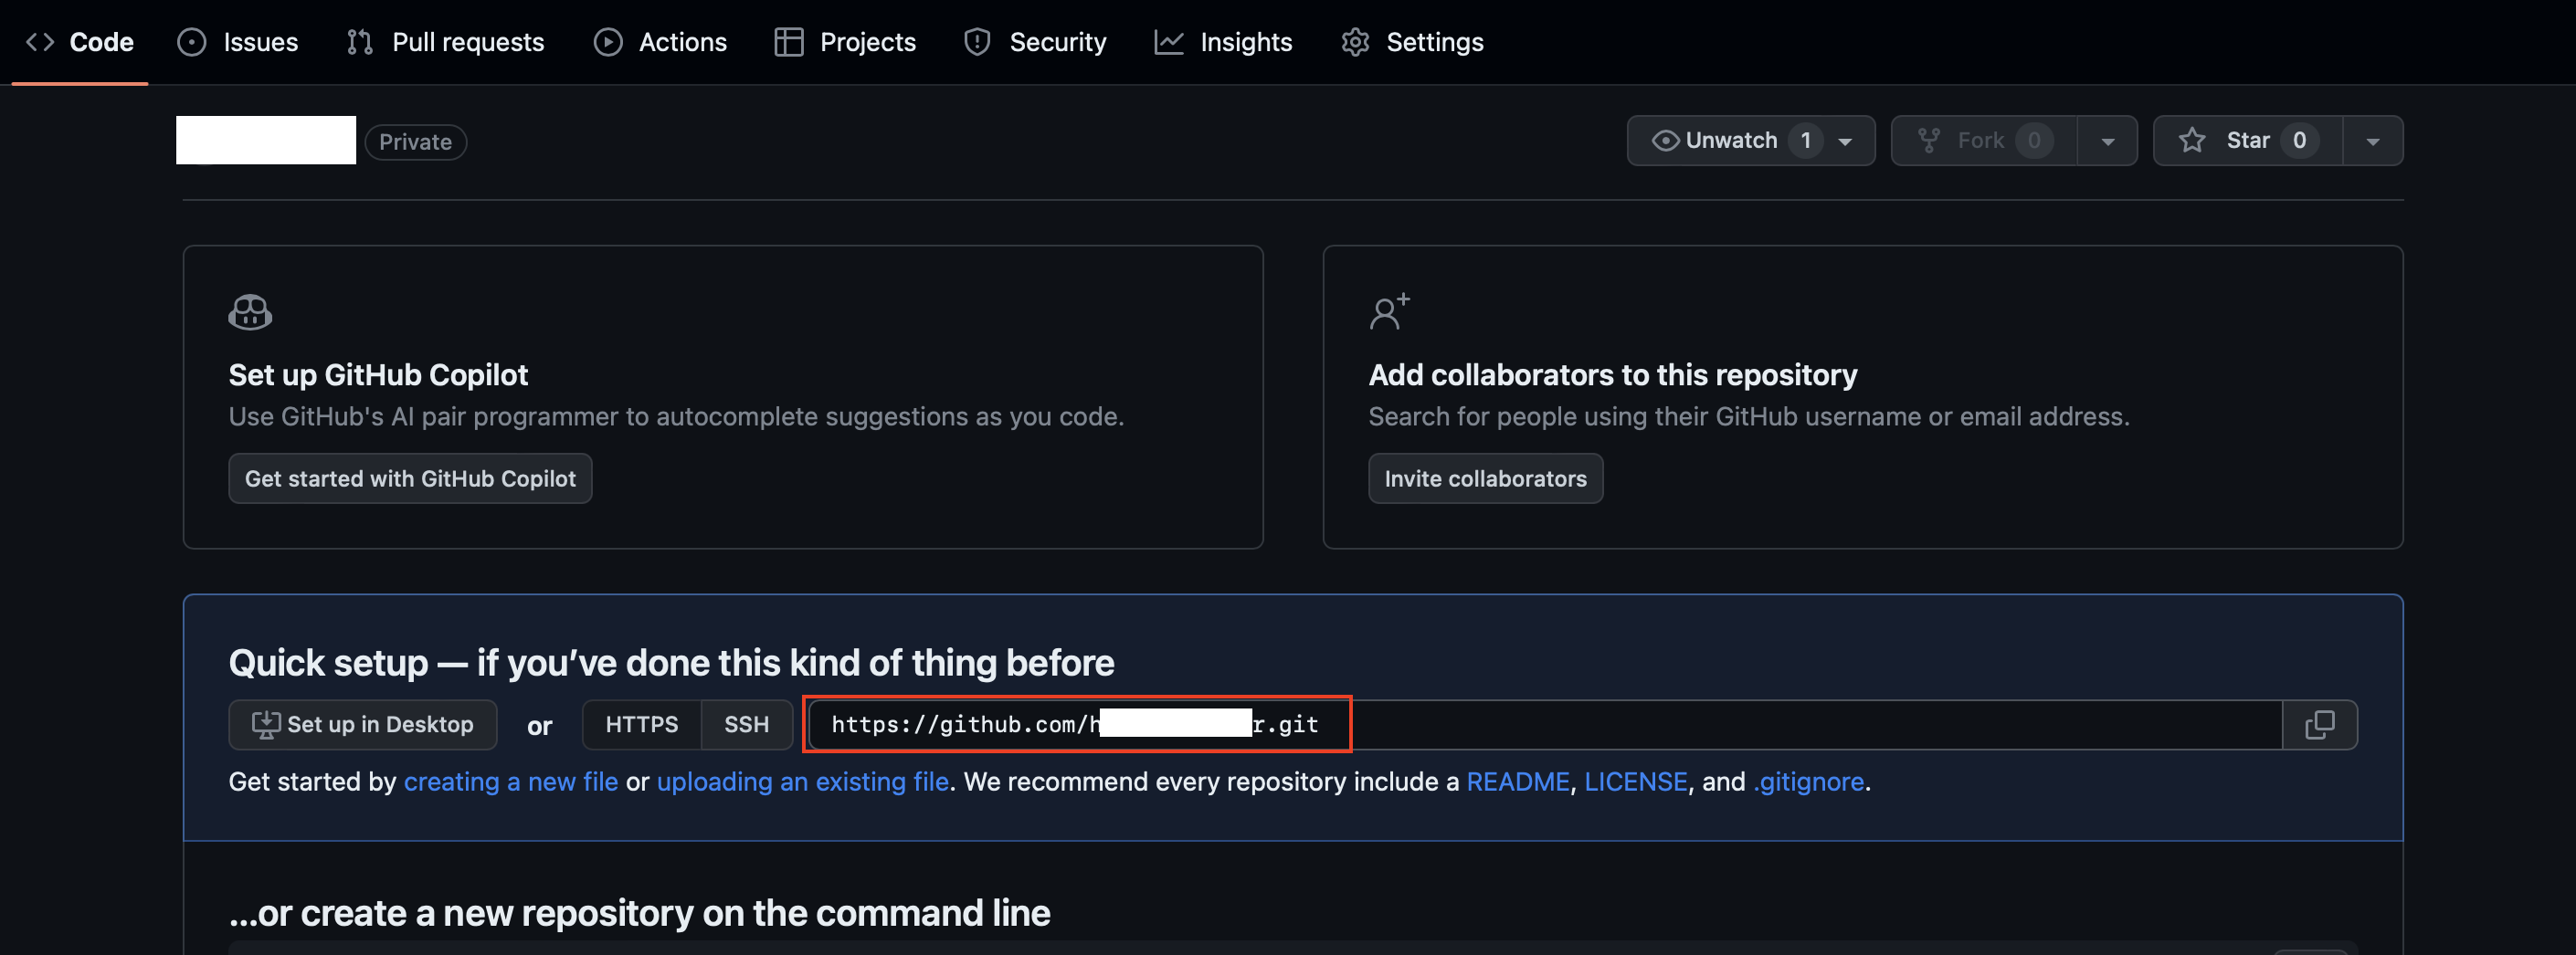Click the Star count badge
This screenshot has width=2576, height=955.
point(2299,141)
